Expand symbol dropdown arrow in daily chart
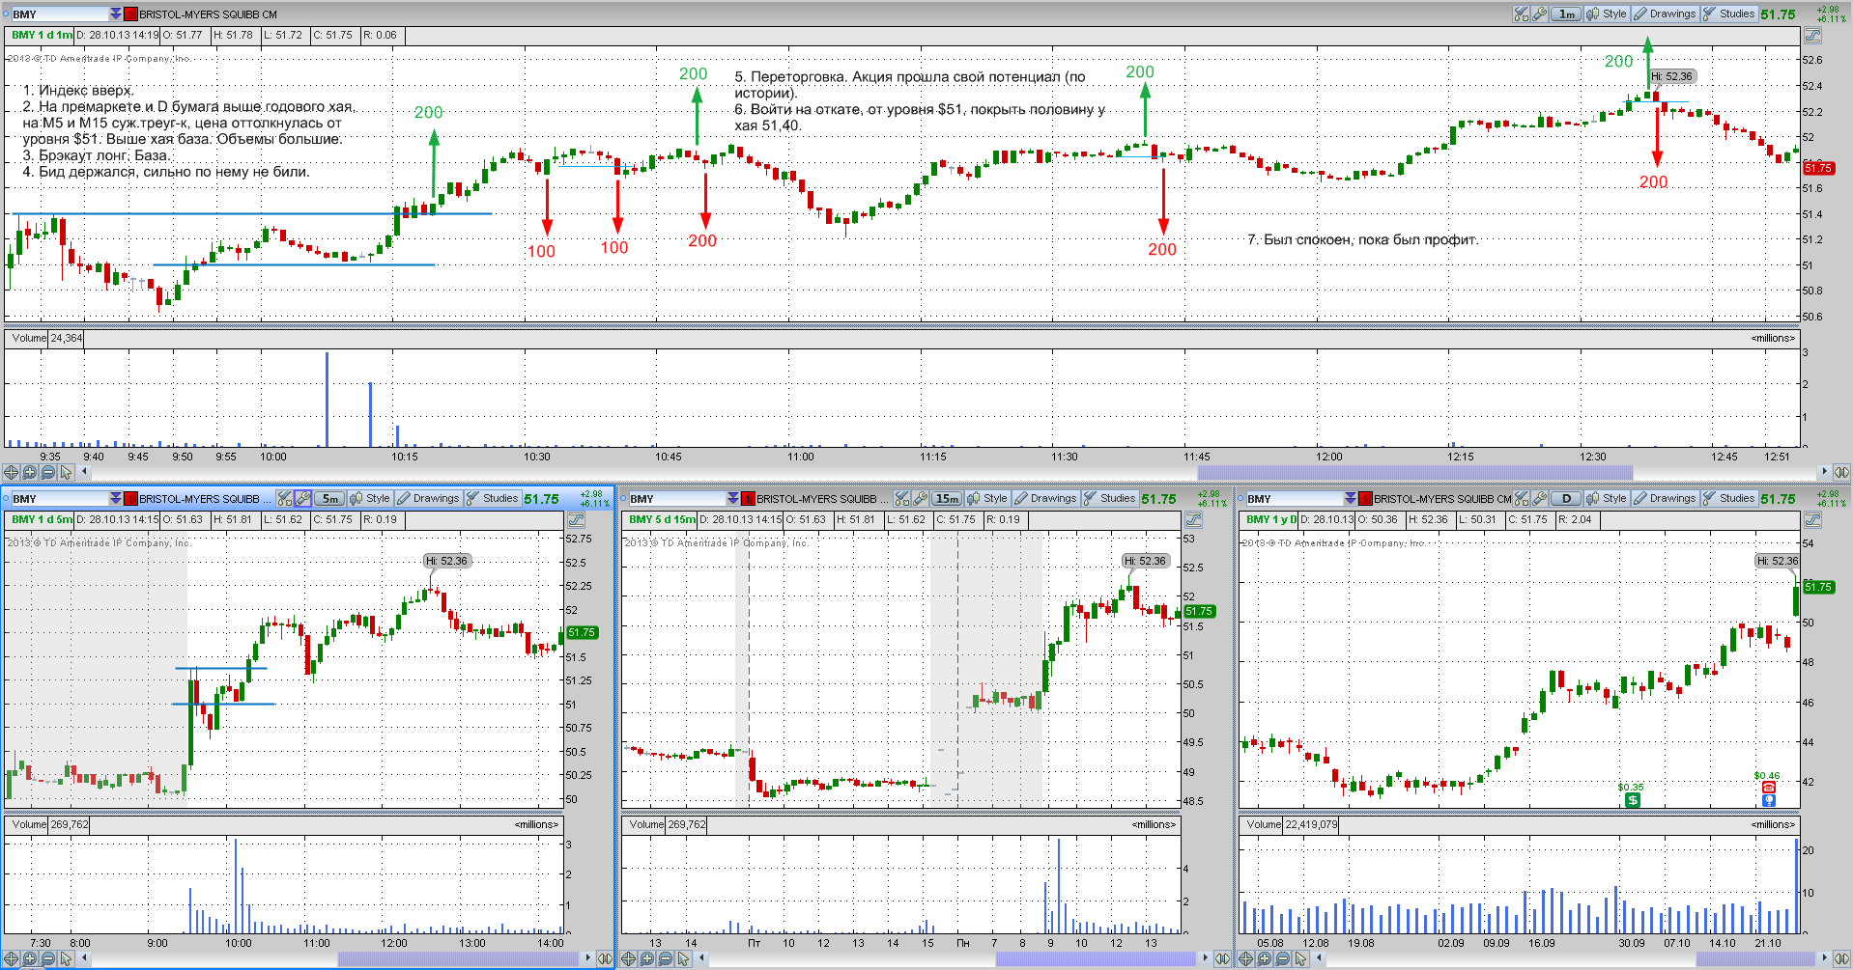The height and width of the screenshot is (970, 1853). (x=1351, y=498)
